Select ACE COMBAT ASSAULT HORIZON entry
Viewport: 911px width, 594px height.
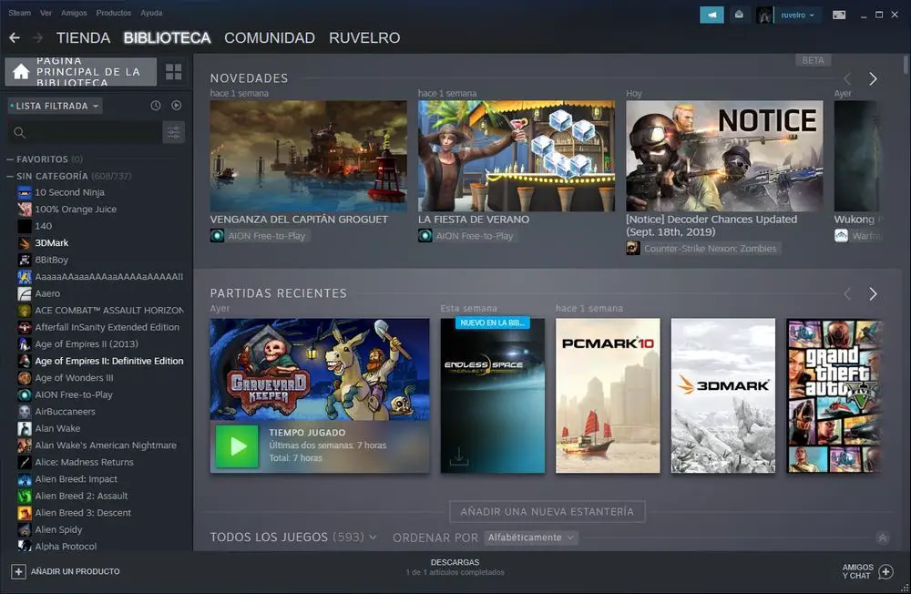click(109, 311)
